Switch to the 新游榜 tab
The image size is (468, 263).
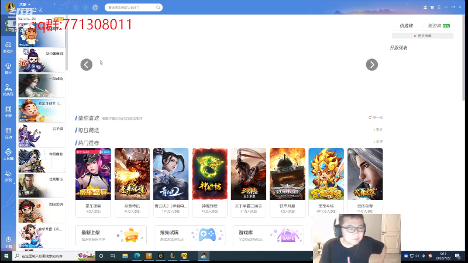coord(435,26)
